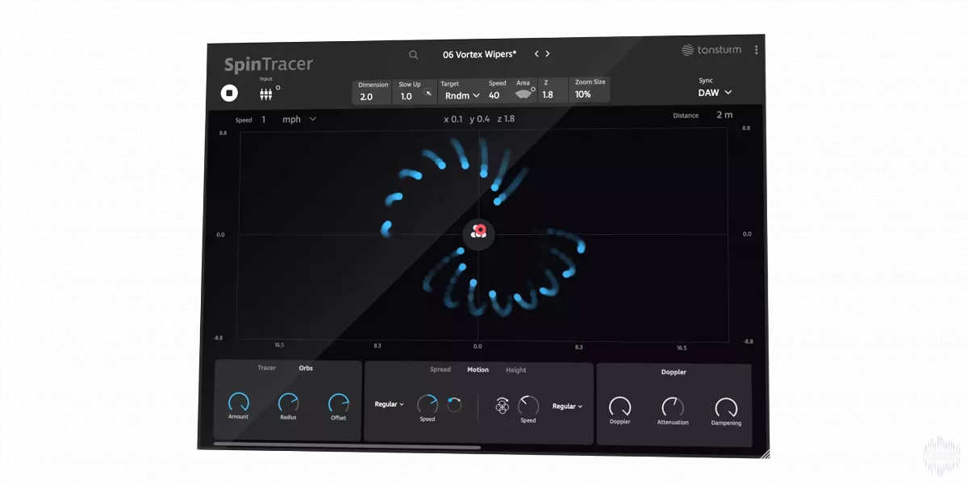Screen dimensions: 968x484
Task: Switch to the Orbs tab
Action: pos(306,368)
